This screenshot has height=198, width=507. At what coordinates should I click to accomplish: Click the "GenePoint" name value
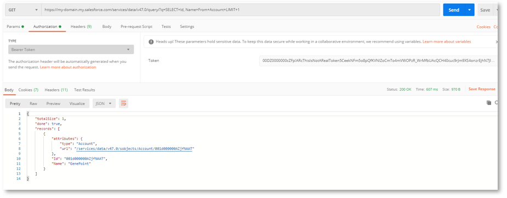click(x=79, y=164)
